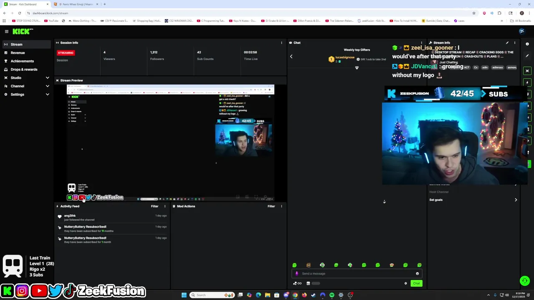Show hidden system tray icons
Viewport: 534px width, 300px height.
[x=489, y=295]
